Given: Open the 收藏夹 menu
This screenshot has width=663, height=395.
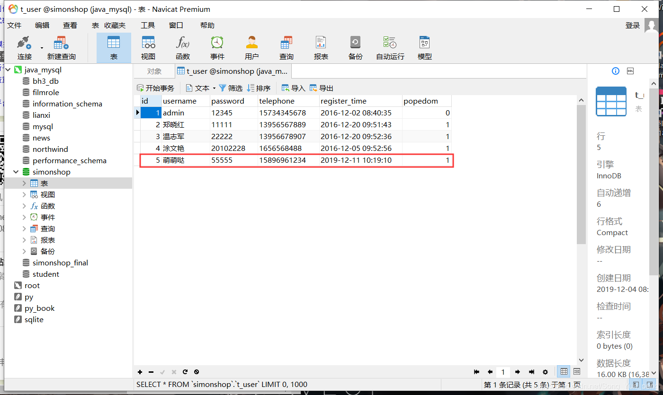Looking at the screenshot, I should 115,26.
